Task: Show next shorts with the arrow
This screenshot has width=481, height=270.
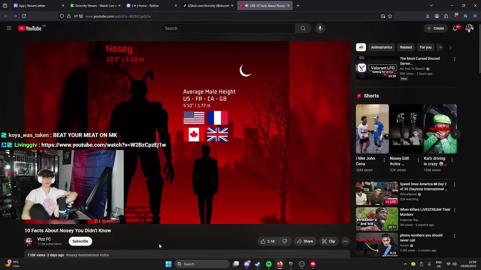Action: 455,134
